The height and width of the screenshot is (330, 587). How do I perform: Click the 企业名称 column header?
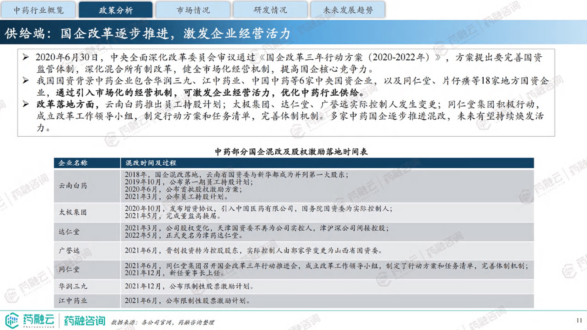(x=73, y=163)
